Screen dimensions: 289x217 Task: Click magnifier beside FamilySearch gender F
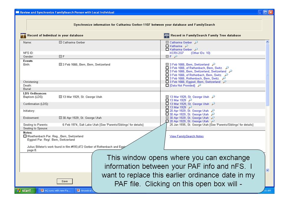click(176, 56)
